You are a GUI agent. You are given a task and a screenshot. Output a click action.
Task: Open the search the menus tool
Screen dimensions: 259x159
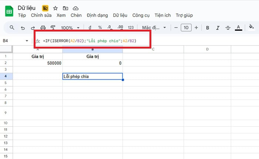click(12, 27)
